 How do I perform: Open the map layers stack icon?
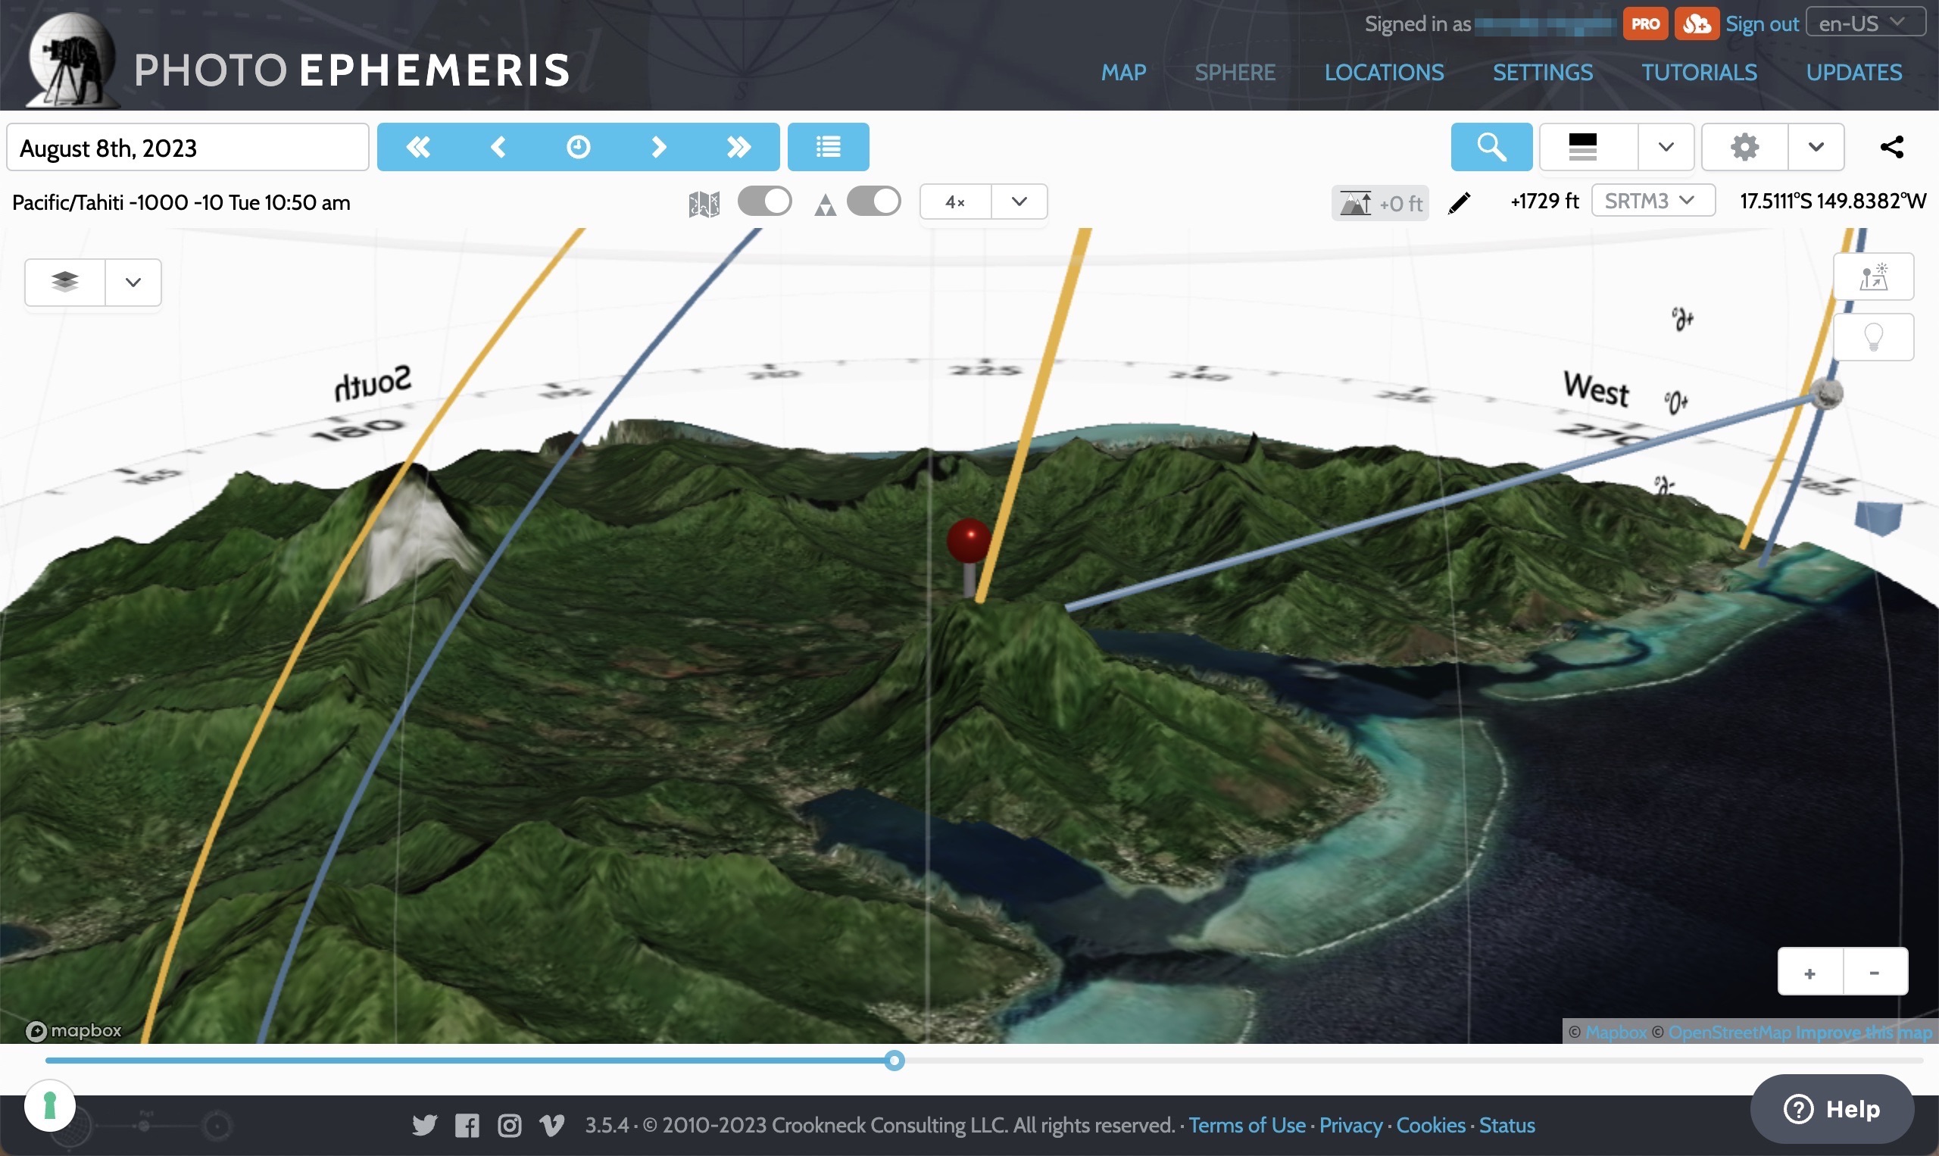tap(64, 282)
